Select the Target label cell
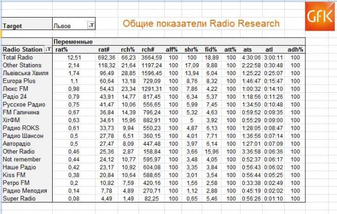 [15, 25]
